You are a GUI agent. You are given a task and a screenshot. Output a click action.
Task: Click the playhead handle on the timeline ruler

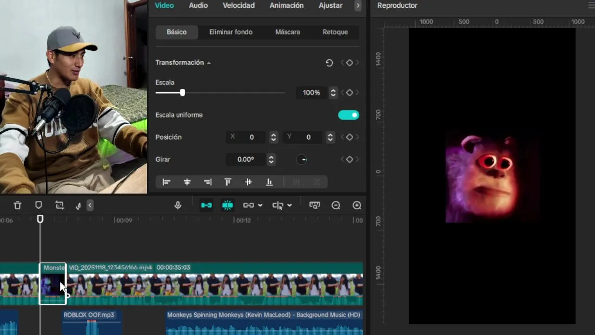40,219
